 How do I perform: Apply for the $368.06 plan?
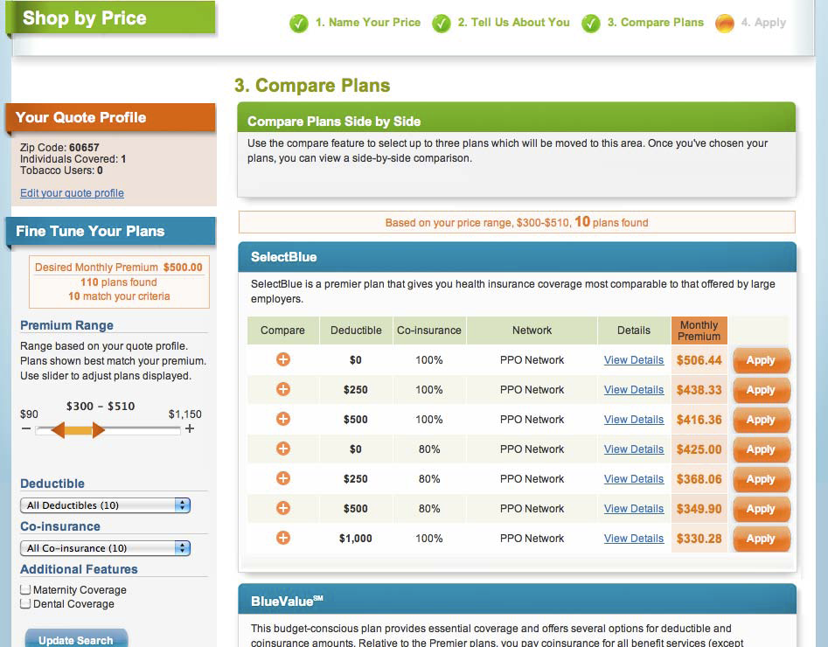(x=761, y=479)
